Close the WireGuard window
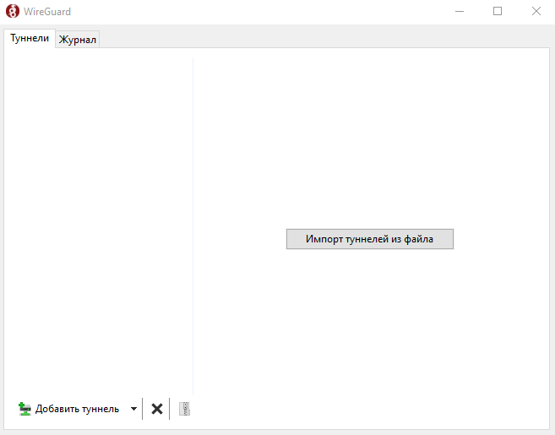Screen dimensions: 555x435 tap(536, 12)
